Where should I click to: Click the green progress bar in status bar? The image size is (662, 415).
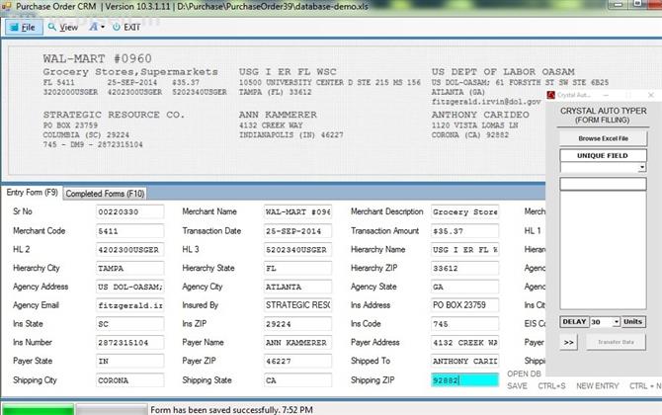pyautogui.click(x=38, y=409)
